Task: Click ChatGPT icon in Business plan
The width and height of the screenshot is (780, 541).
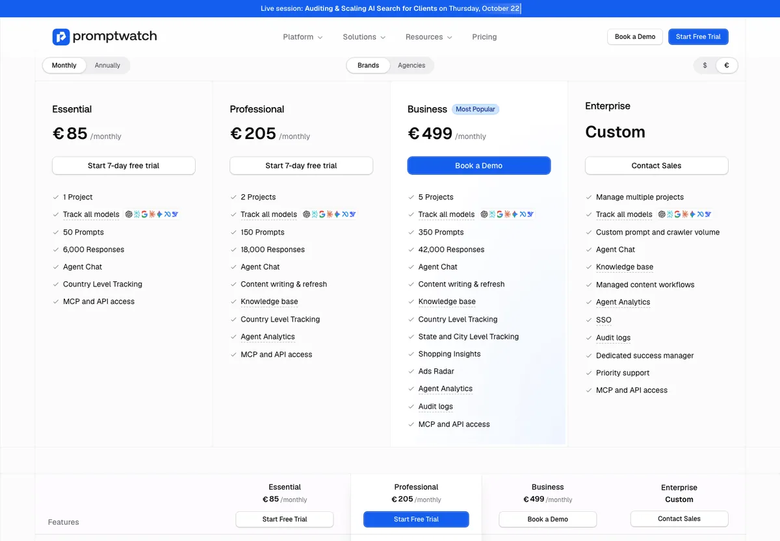Action: 484,214
